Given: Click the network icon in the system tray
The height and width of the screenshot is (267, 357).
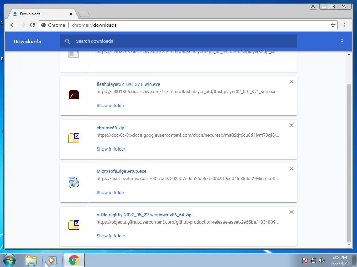Looking at the screenshot, I should 313,260.
